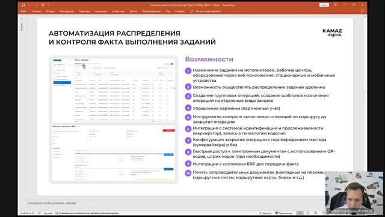Open the Customize Quick Access Toolbar dropdown
The image size is (385, 217).
(x=48, y=5)
